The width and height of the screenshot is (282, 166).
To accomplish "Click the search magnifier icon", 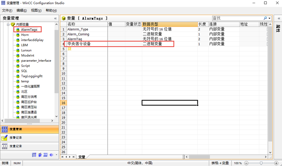I will click(x=265, y=18).
